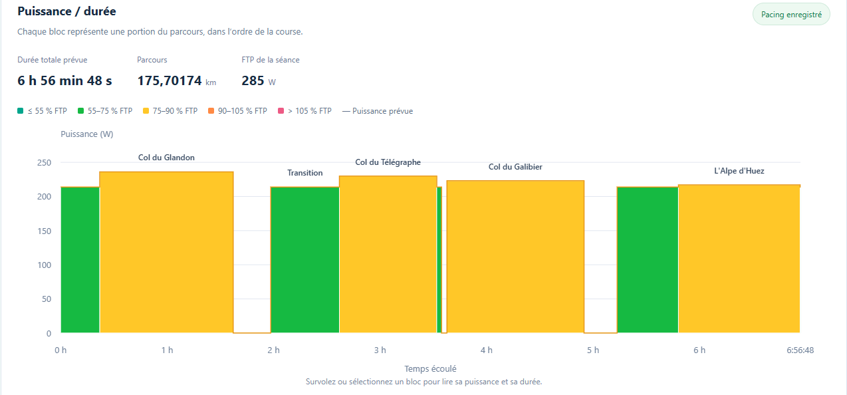Click the hint text Survolez ou sélectionnez un bloc

point(423,382)
